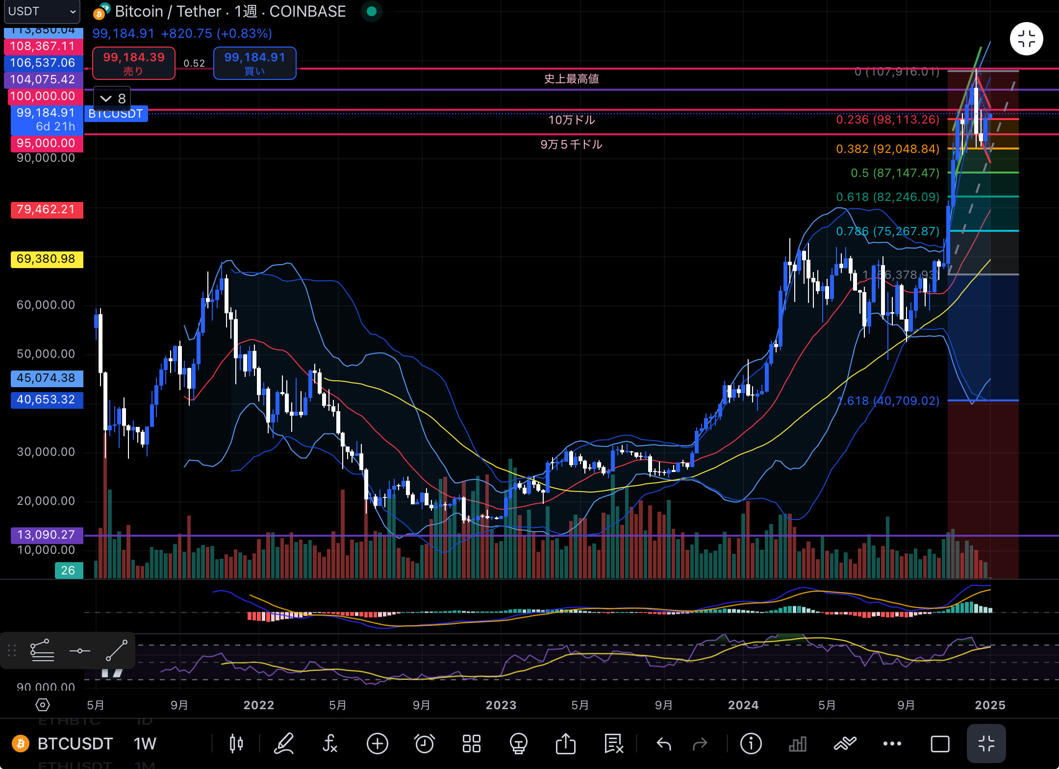Click the green market status dot
The width and height of the screenshot is (1059, 769).
[x=372, y=11]
